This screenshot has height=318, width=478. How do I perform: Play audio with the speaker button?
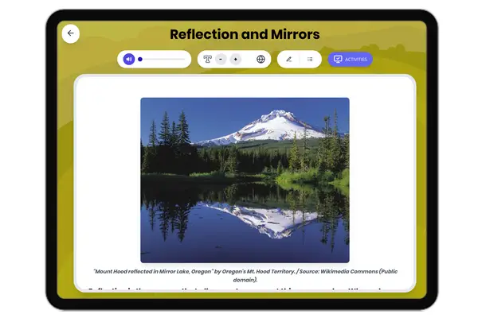coord(129,60)
